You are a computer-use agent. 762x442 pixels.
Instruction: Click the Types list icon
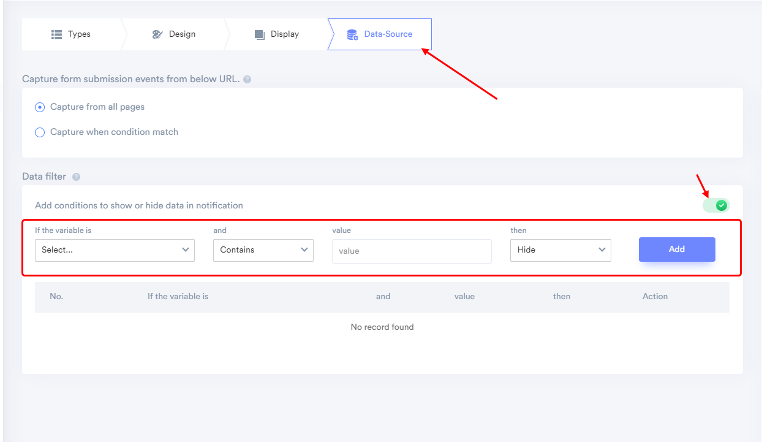(57, 34)
